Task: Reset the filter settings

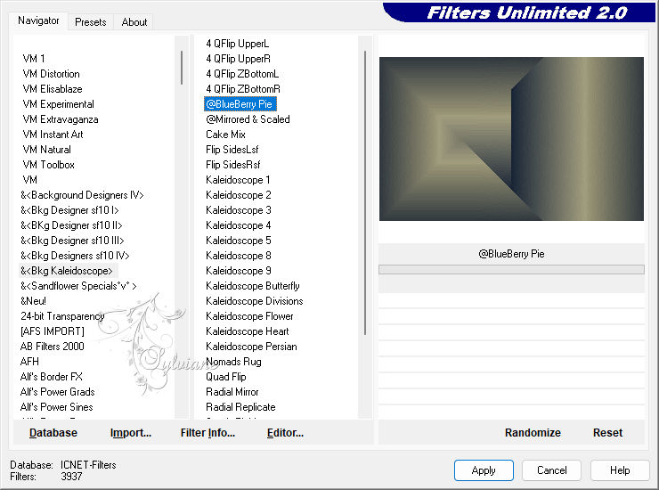Action: (607, 432)
